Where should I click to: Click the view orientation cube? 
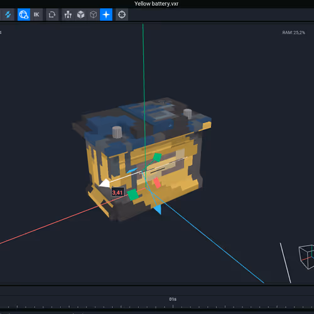click(306, 257)
